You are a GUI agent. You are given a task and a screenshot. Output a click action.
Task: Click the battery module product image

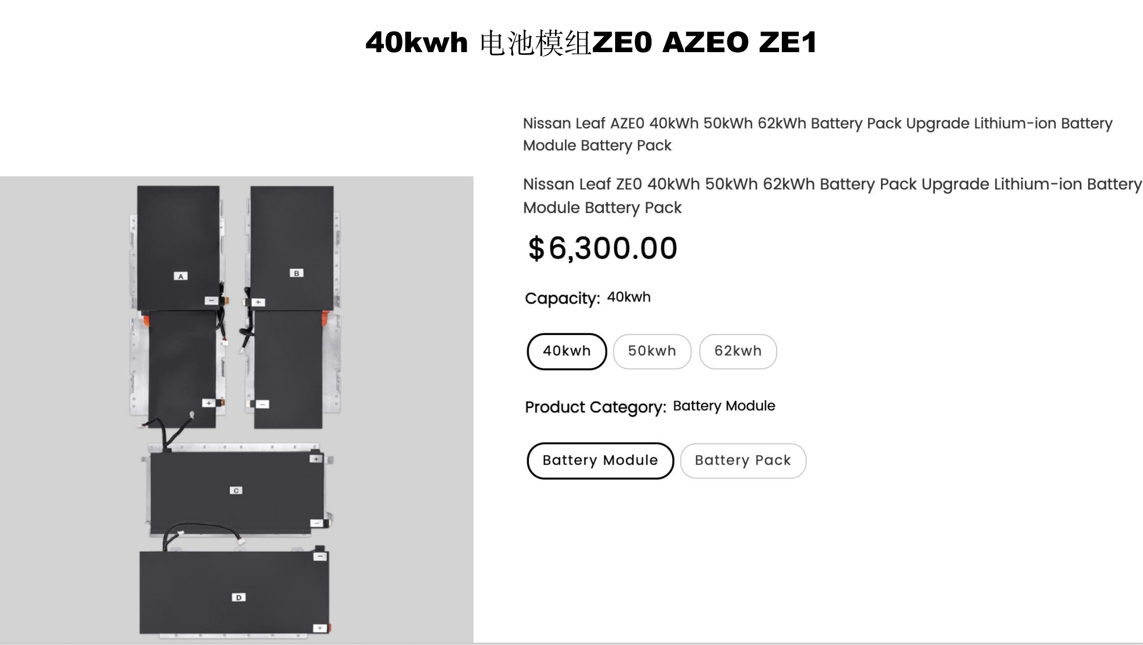[x=236, y=409]
